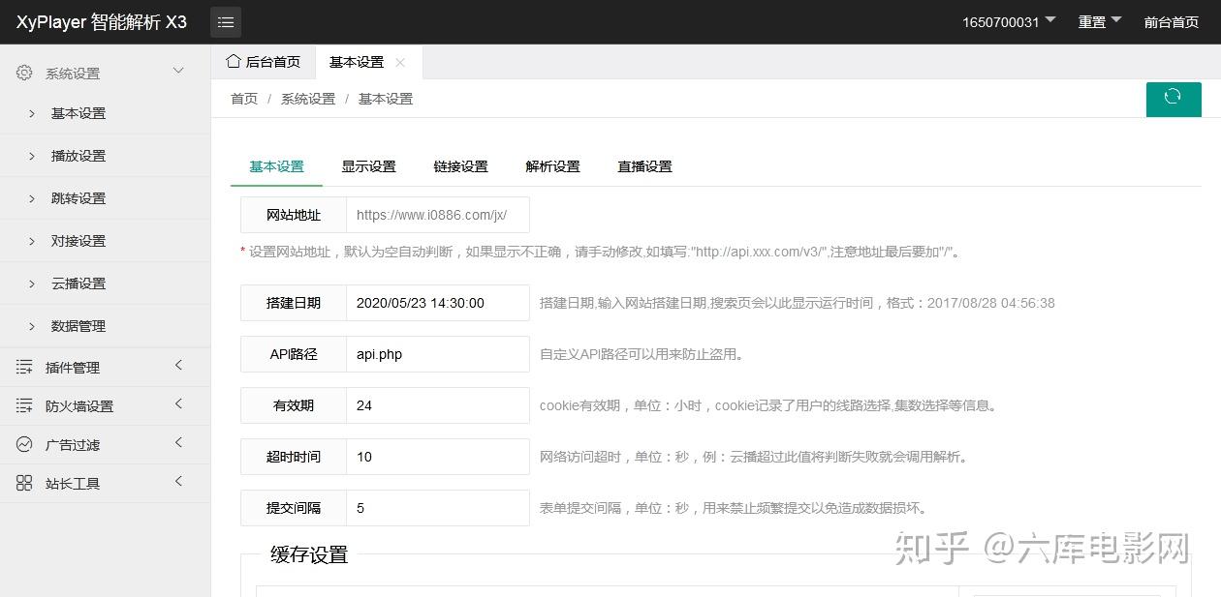Click the home icon on 后台首页 tab
Screen dimensions: 1221x597
coord(233,61)
